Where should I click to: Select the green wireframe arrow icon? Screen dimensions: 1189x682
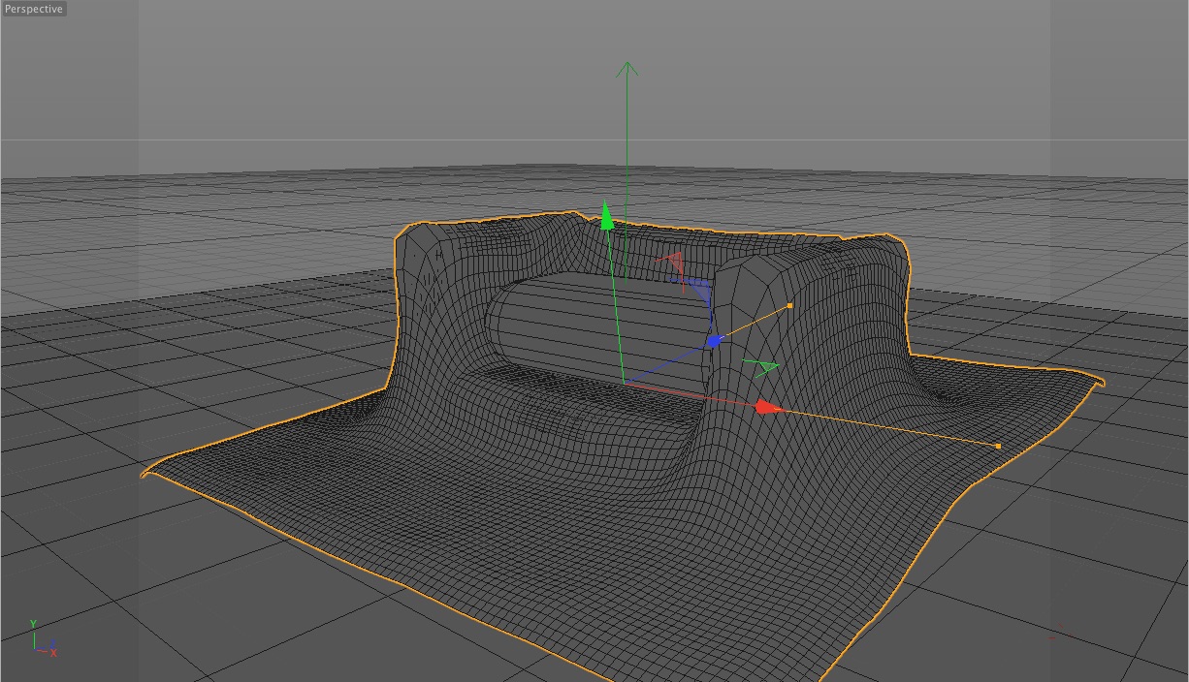point(761,367)
